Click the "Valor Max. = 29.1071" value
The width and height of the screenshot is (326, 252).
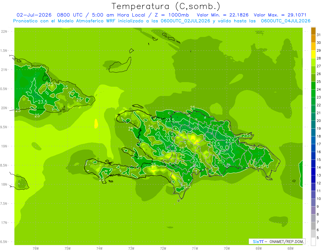click(280, 15)
